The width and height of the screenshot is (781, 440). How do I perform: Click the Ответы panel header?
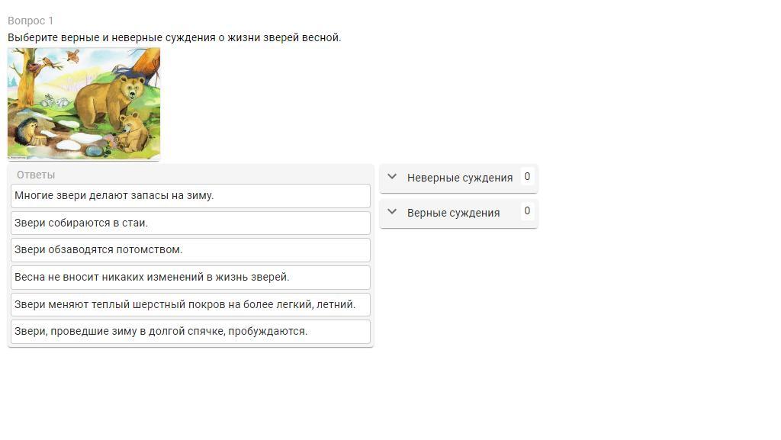[x=36, y=175]
